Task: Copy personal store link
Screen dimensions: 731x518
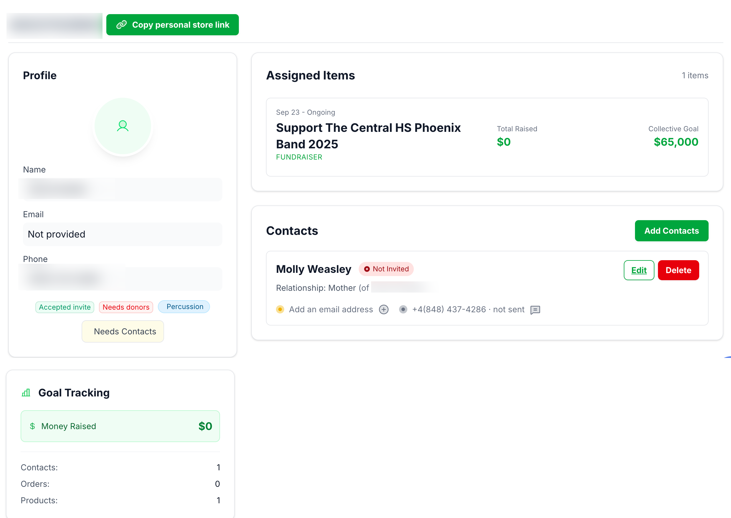Action: (172, 25)
